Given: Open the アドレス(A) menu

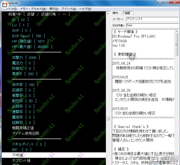Looking at the screenshot, I should 69,9.
